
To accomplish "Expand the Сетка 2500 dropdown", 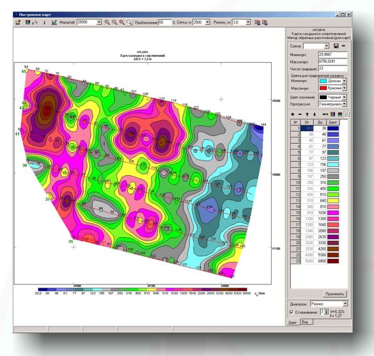I will click(x=208, y=22).
